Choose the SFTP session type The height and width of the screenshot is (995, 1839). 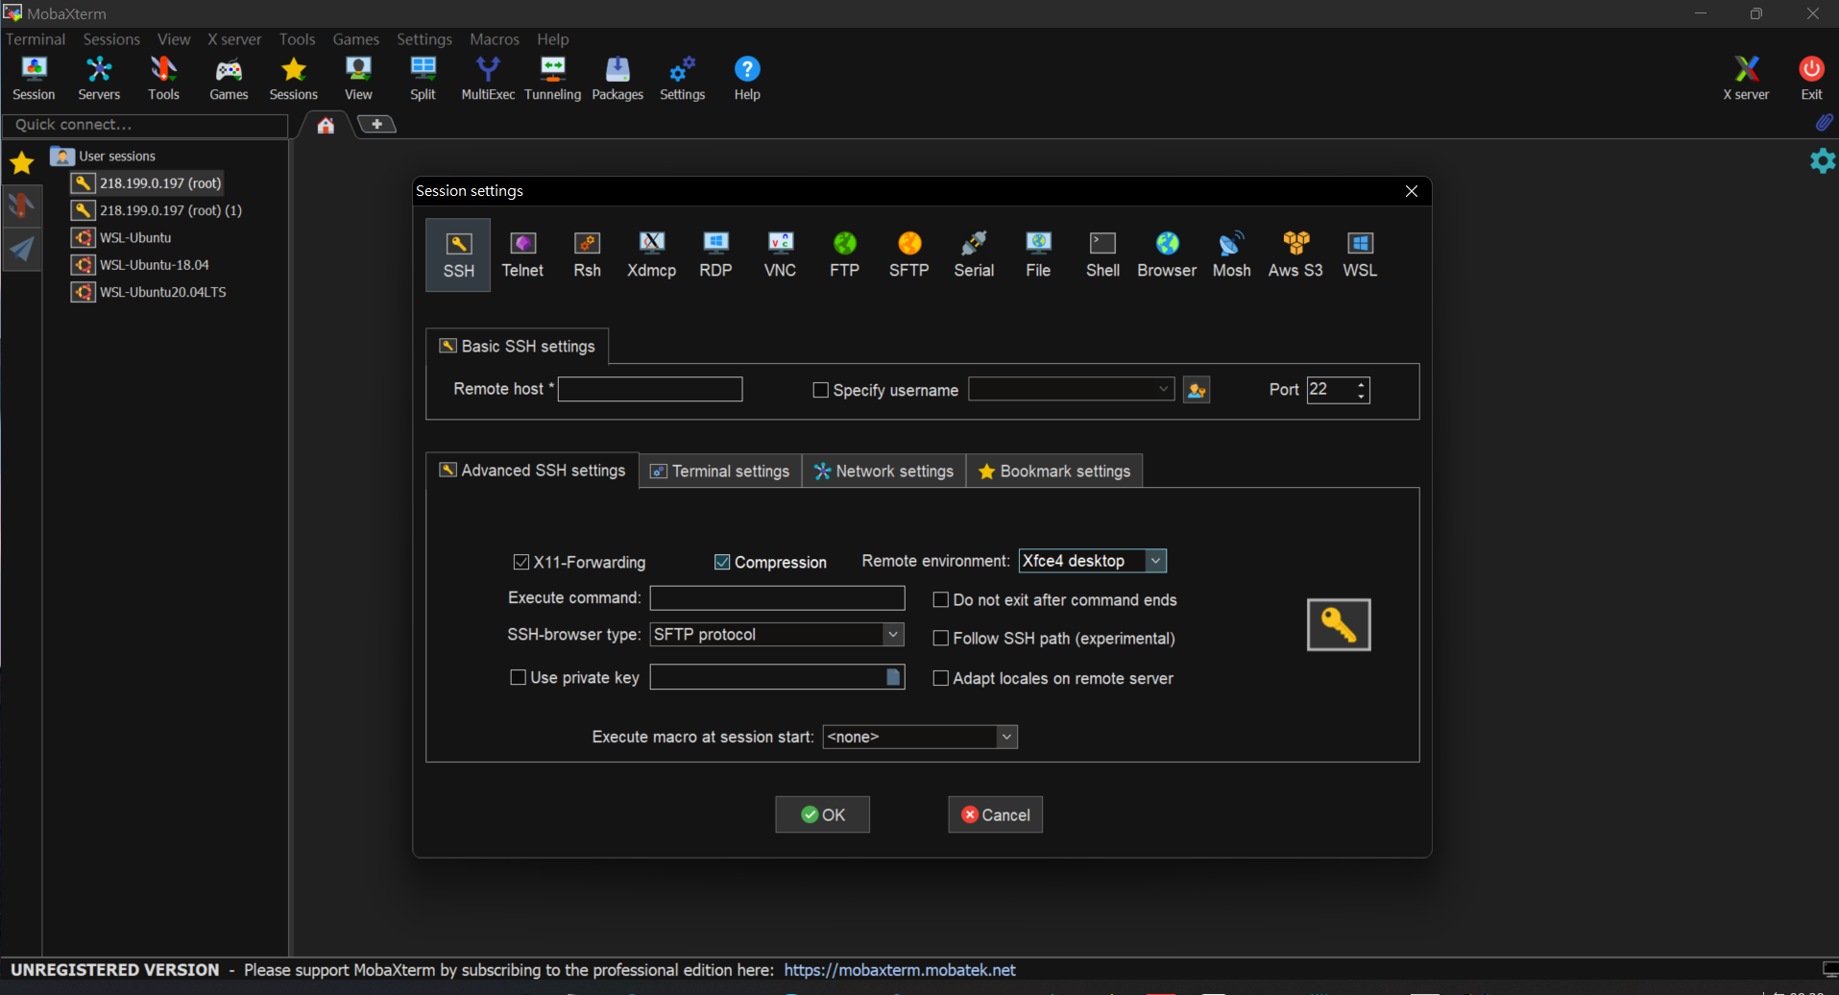coord(908,255)
